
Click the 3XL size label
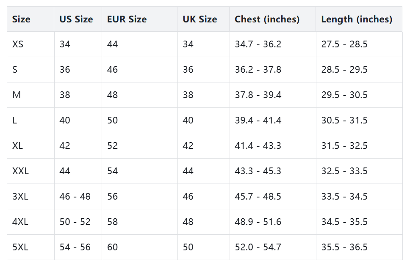click(20, 197)
